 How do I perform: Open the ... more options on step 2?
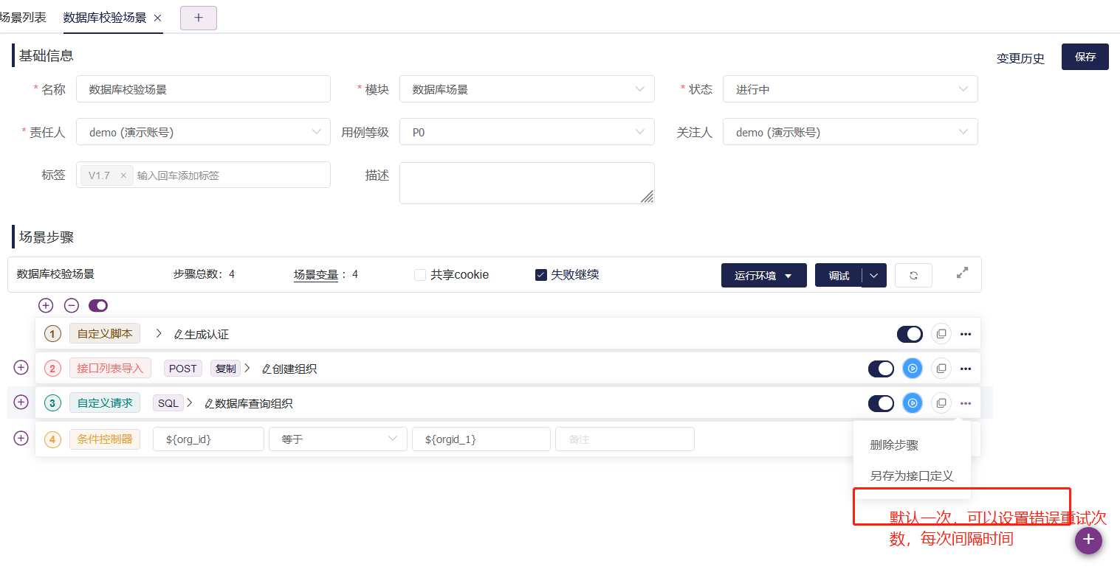[x=965, y=368]
